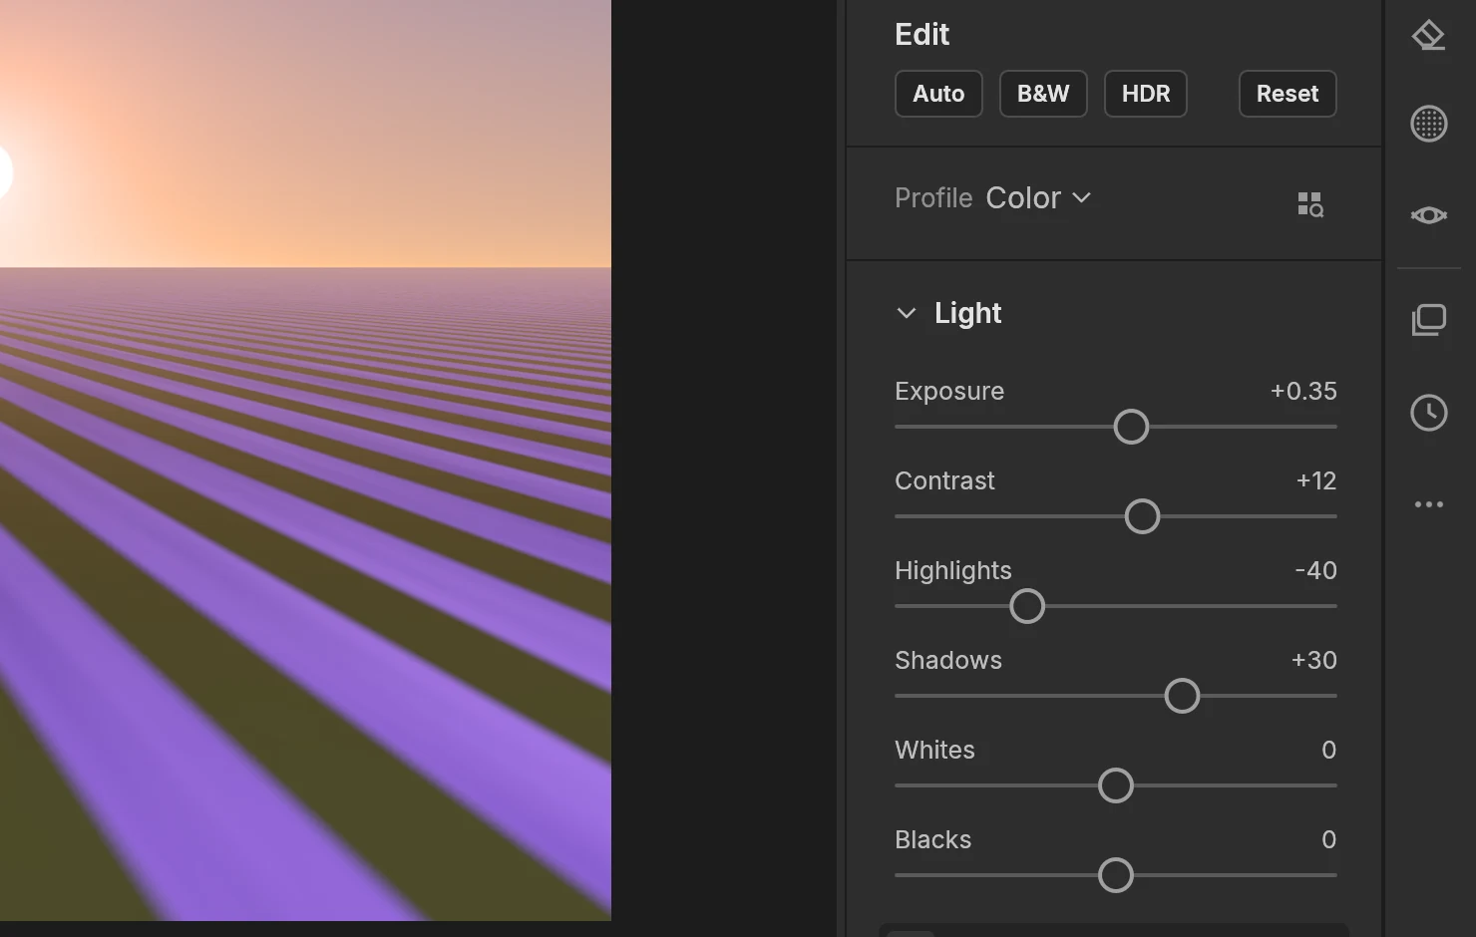The height and width of the screenshot is (937, 1476).
Task: Select the Highlights value -40
Action: 1315,570
